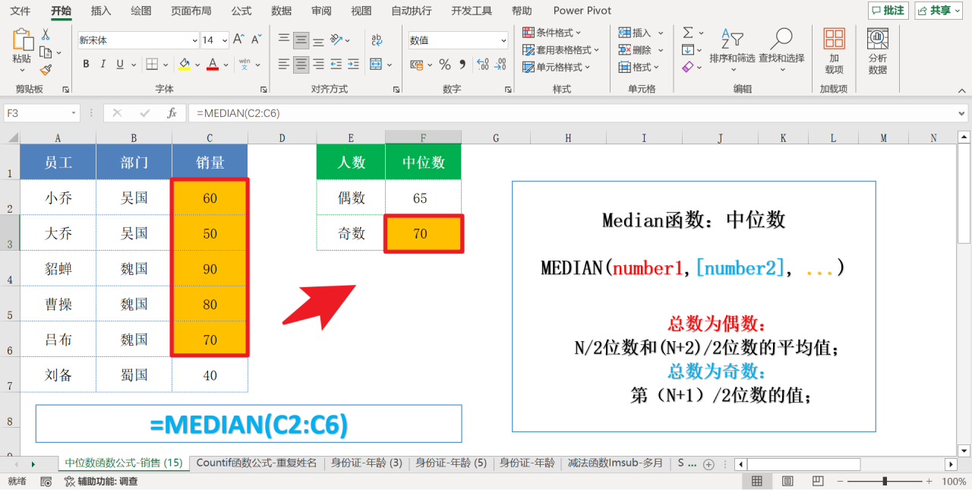Apply red font color swatch
Screen dimensions: 972x490
pyautogui.click(x=213, y=65)
